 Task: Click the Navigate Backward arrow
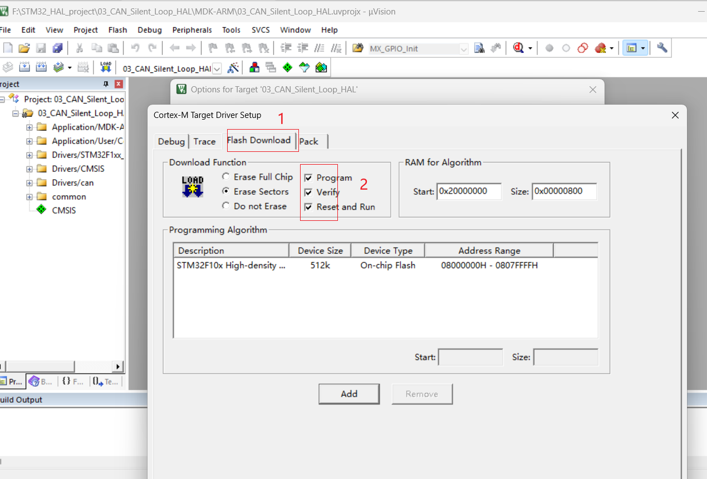pyautogui.click(x=174, y=48)
